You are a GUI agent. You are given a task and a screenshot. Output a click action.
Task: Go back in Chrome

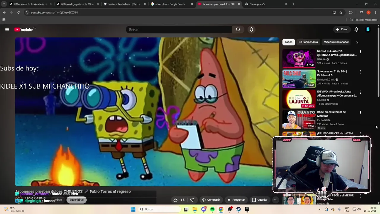point(4,12)
